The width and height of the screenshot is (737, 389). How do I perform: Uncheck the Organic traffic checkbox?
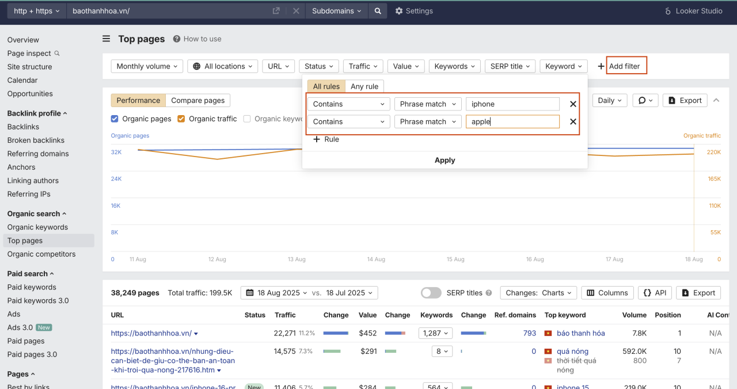pyautogui.click(x=181, y=119)
